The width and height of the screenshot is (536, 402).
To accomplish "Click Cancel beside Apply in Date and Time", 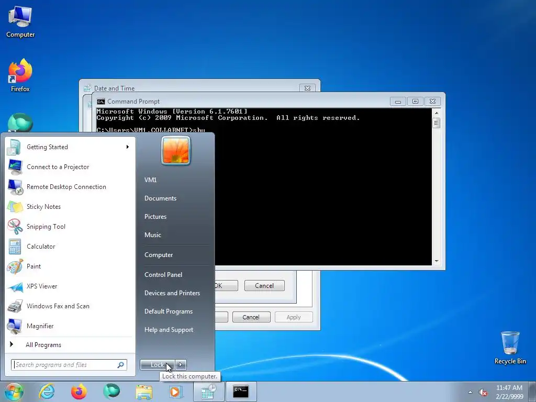I will (251, 317).
